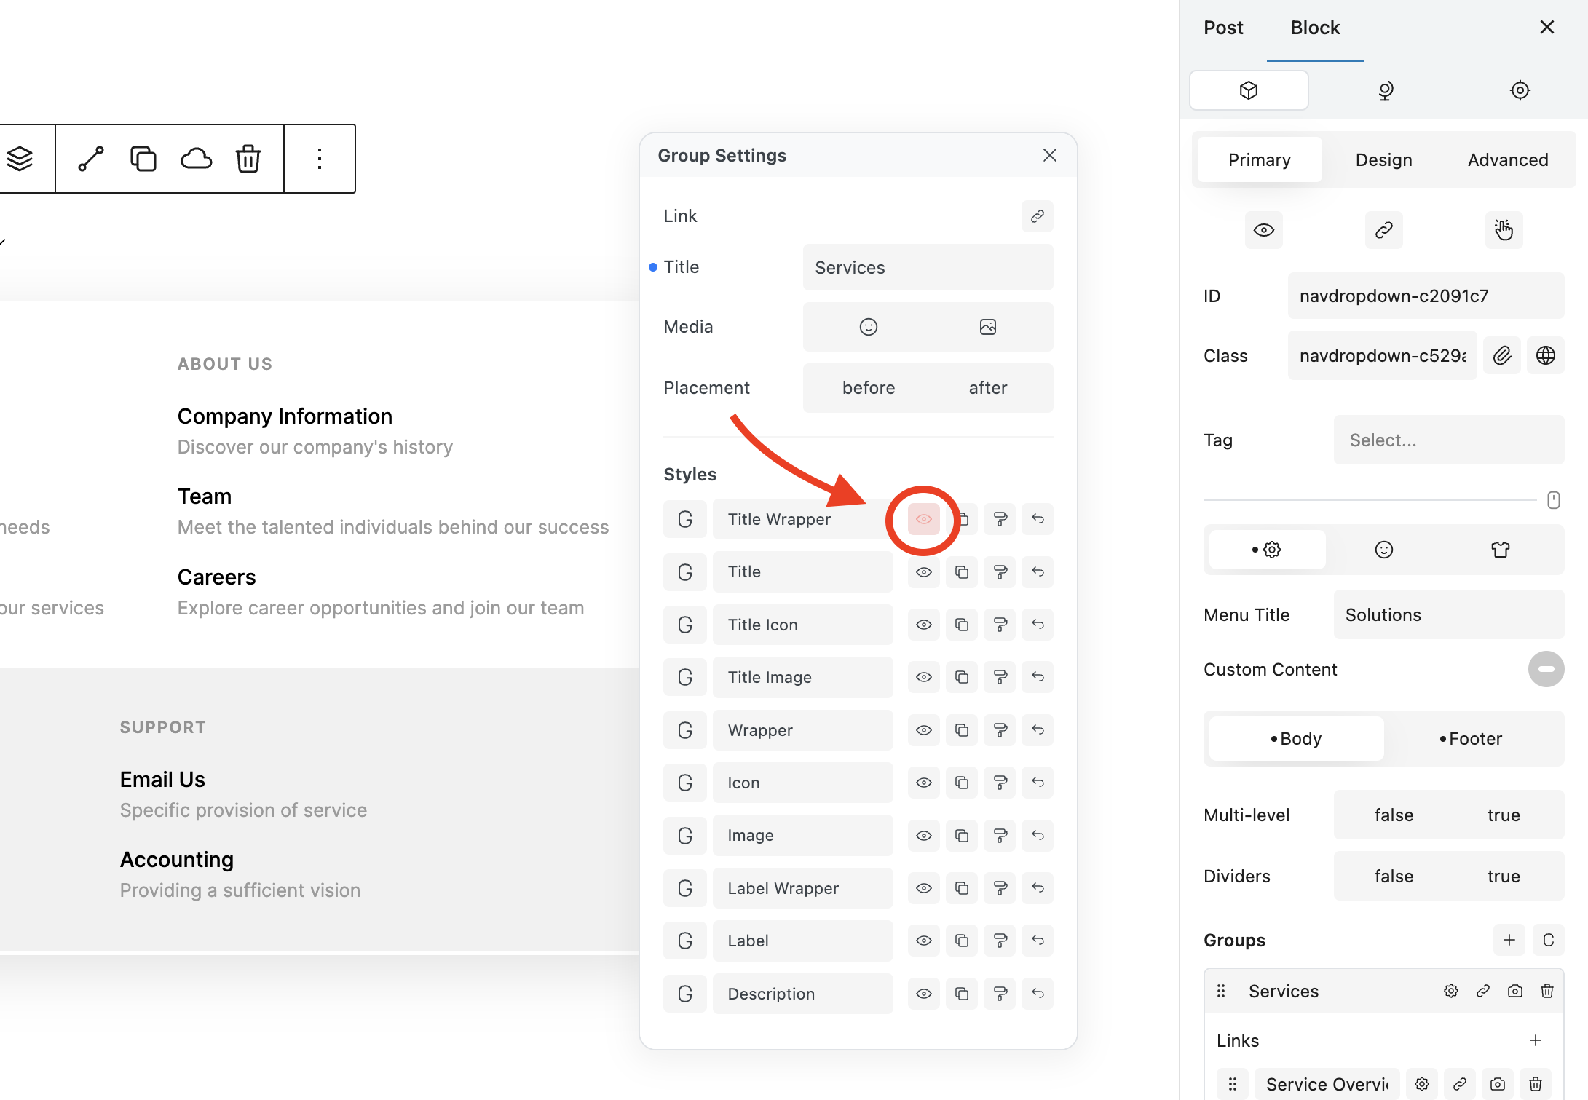Switch to the Post tab
This screenshot has height=1100, width=1588.
[1222, 28]
